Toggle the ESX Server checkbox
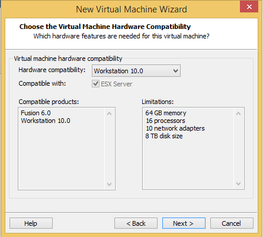The width and height of the screenshot is (263, 237). point(96,84)
